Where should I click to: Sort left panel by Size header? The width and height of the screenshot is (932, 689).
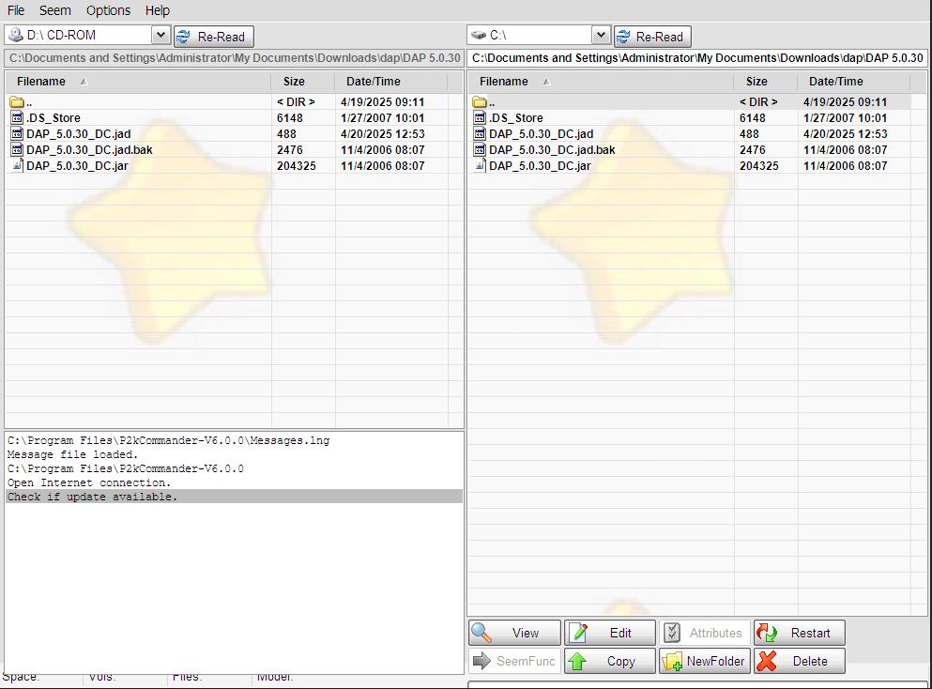[302, 82]
